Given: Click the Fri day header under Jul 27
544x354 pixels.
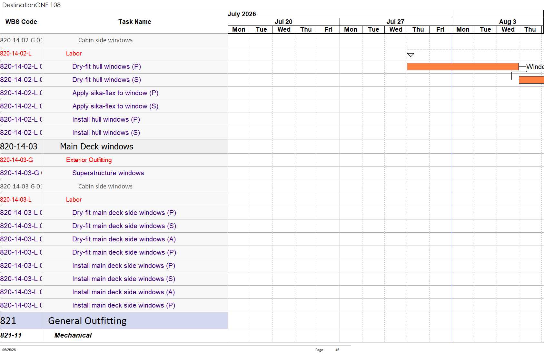Looking at the screenshot, I should coord(440,30).
